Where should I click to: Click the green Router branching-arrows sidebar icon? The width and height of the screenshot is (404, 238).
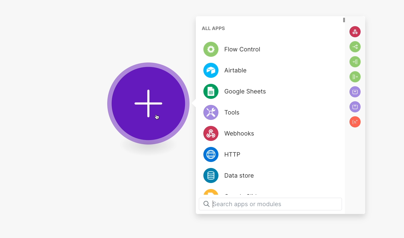point(355,47)
